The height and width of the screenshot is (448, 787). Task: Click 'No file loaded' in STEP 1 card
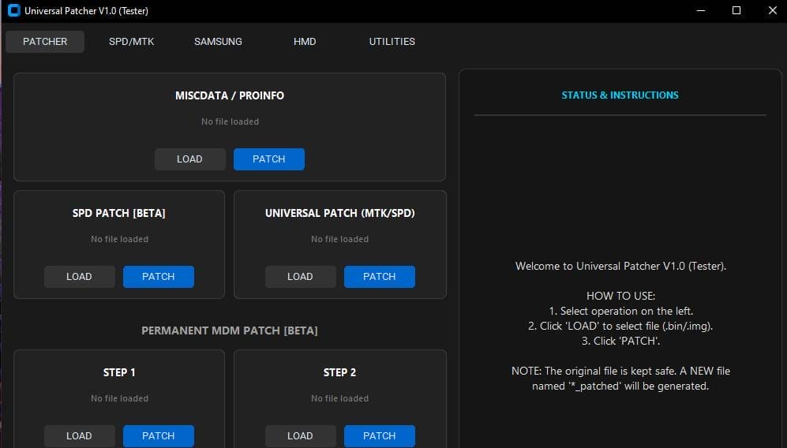pos(119,398)
